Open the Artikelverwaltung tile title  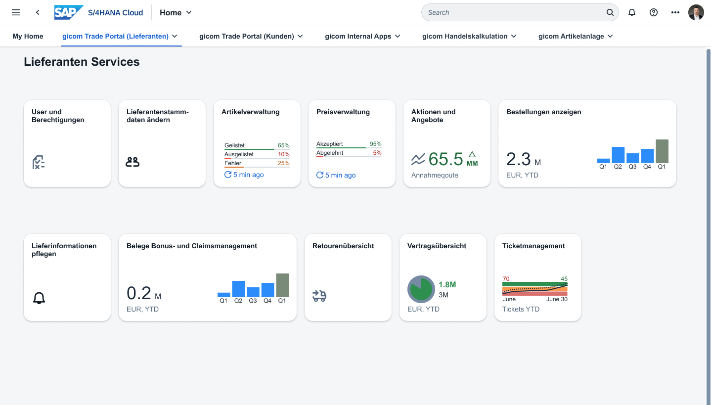251,112
